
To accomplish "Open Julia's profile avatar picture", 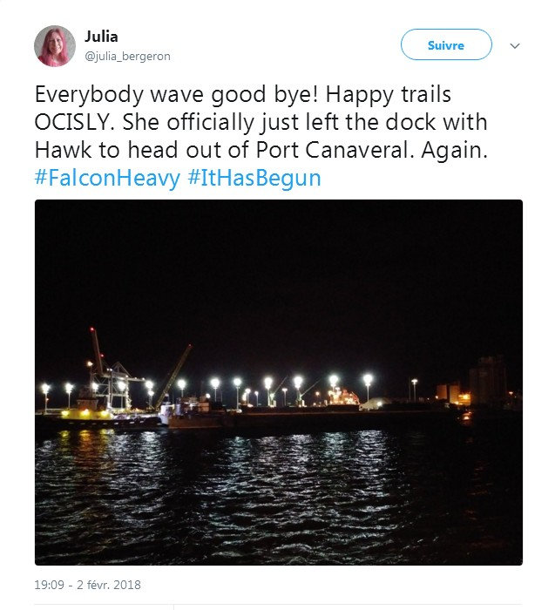I will [55, 46].
